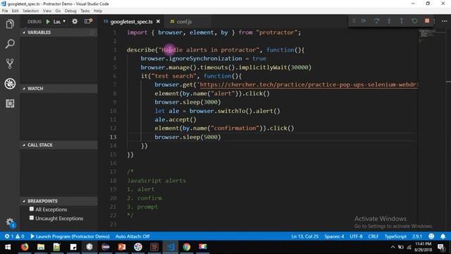Open launch.json with the gear icon
This screenshot has width=451, height=254.
pyautogui.click(x=75, y=21)
